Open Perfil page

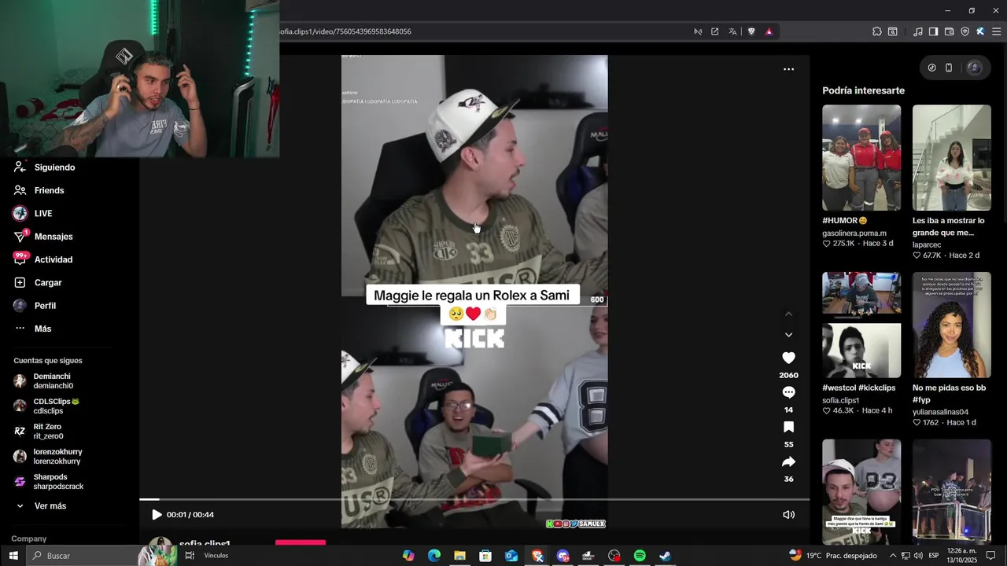tap(45, 306)
